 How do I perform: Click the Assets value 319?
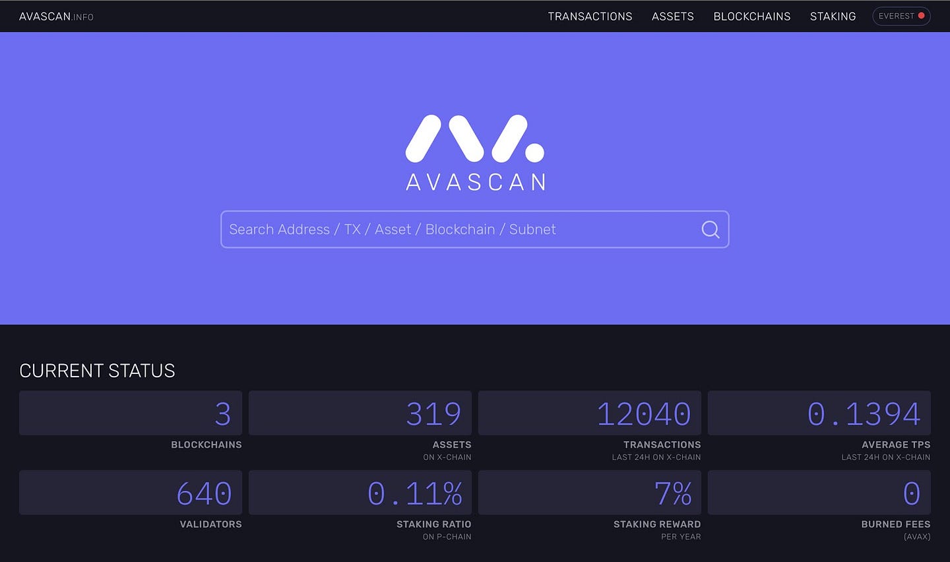pyautogui.click(x=433, y=414)
